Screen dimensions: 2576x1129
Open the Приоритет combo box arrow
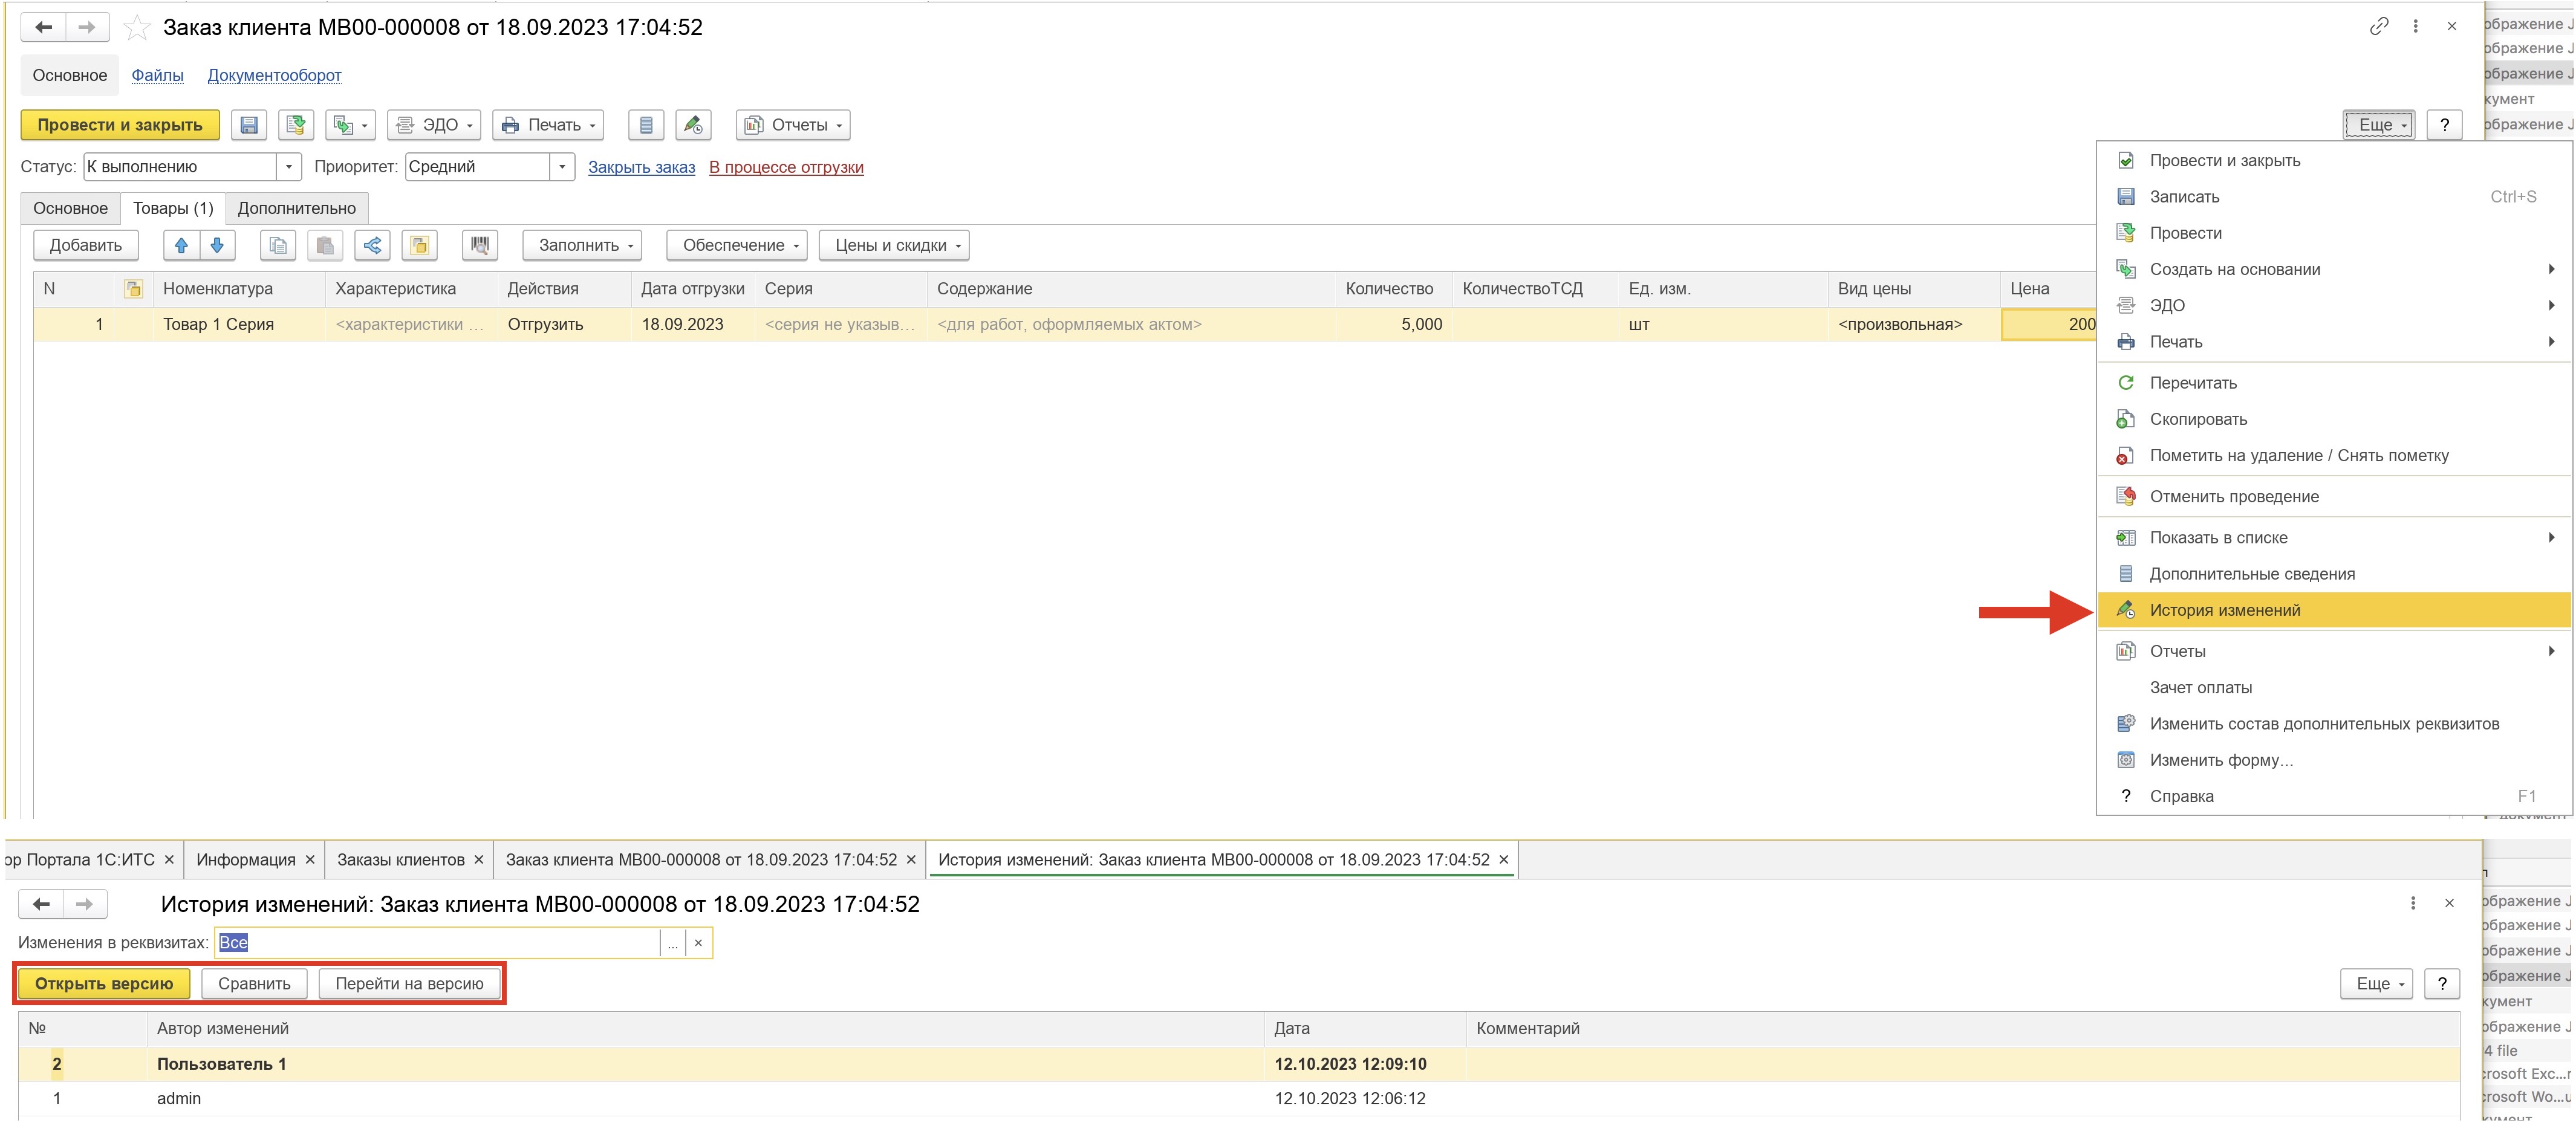[x=562, y=167]
